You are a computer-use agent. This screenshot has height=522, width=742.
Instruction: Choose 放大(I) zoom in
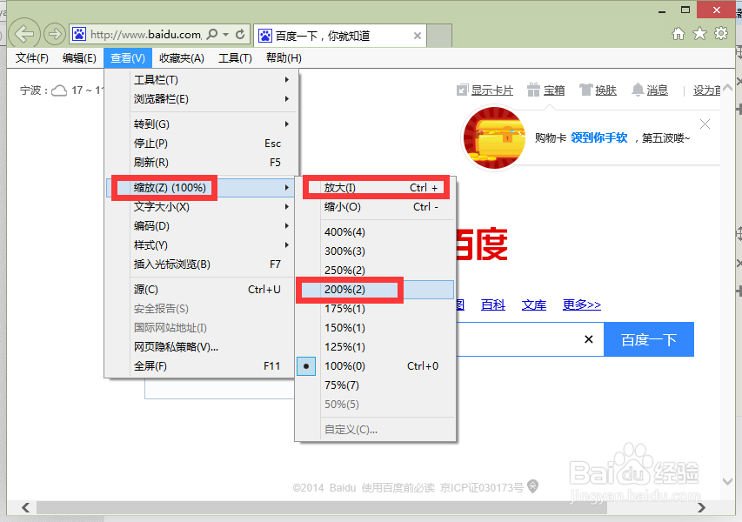pyautogui.click(x=375, y=188)
